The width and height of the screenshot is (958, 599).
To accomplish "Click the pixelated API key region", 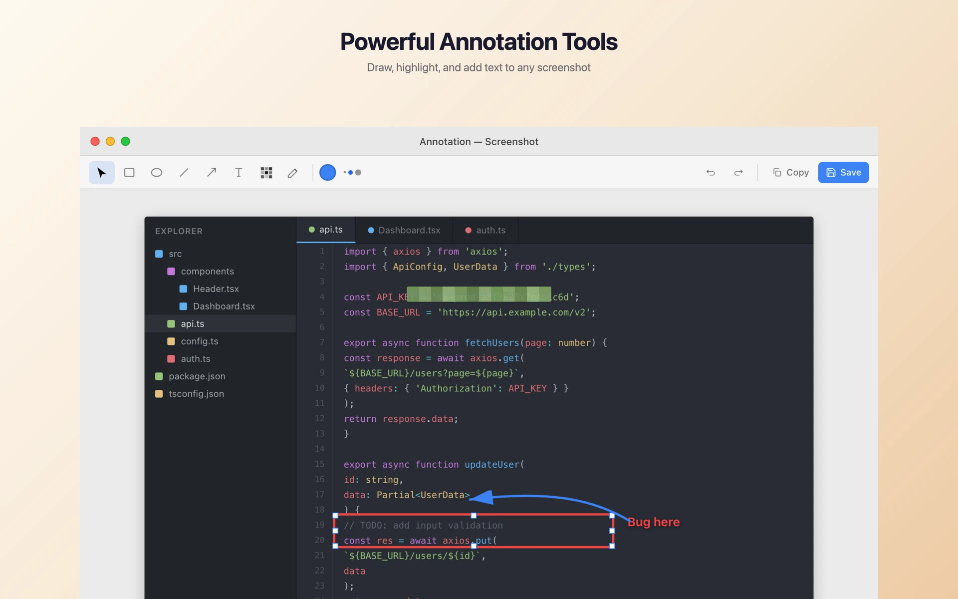I will [x=479, y=294].
